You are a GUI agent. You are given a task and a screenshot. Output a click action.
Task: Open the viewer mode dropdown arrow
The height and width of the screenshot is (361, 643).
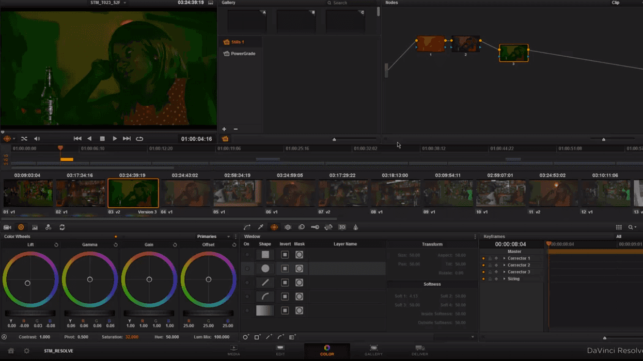(x=14, y=139)
